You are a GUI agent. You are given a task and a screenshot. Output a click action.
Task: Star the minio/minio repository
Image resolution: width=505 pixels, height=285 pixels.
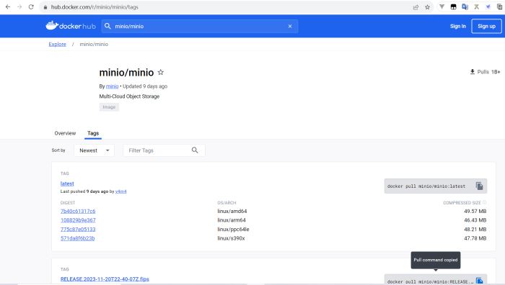coord(160,72)
